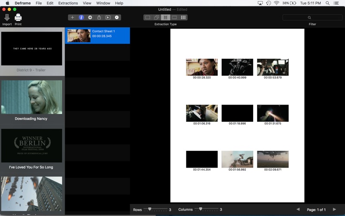Choose the filmstrip extraction type

(x=174, y=18)
